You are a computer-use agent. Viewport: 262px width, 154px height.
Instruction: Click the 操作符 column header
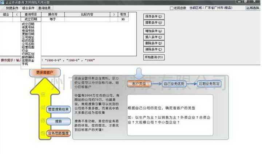[53, 15]
